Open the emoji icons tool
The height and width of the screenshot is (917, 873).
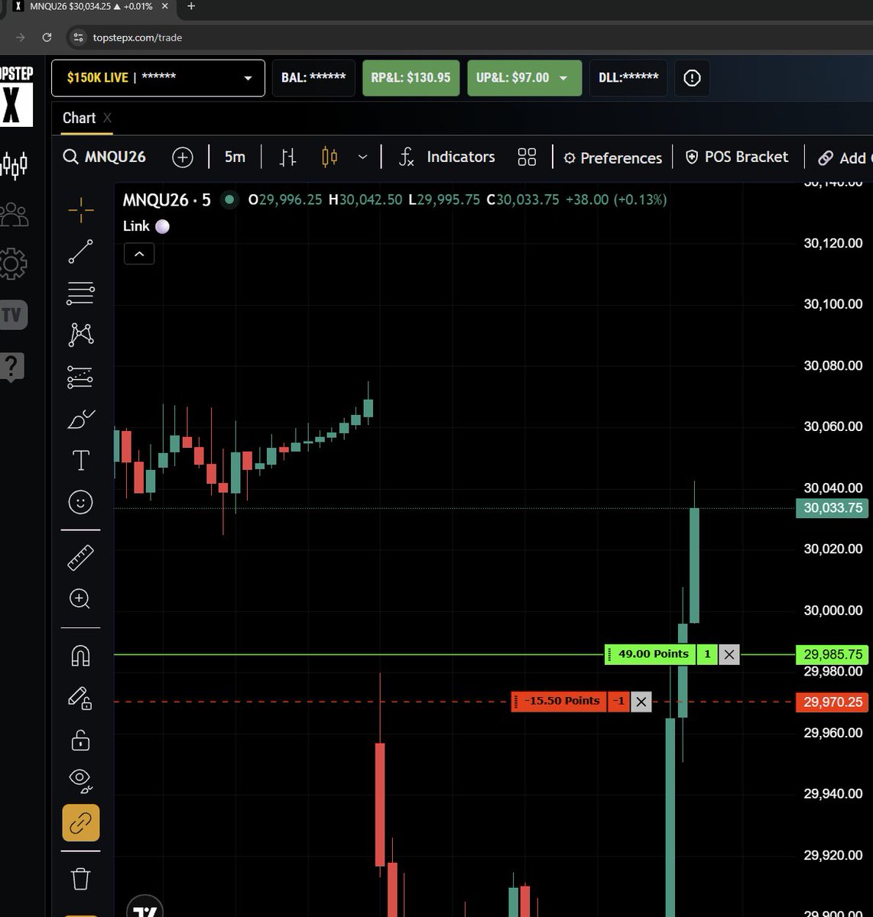[x=81, y=502]
